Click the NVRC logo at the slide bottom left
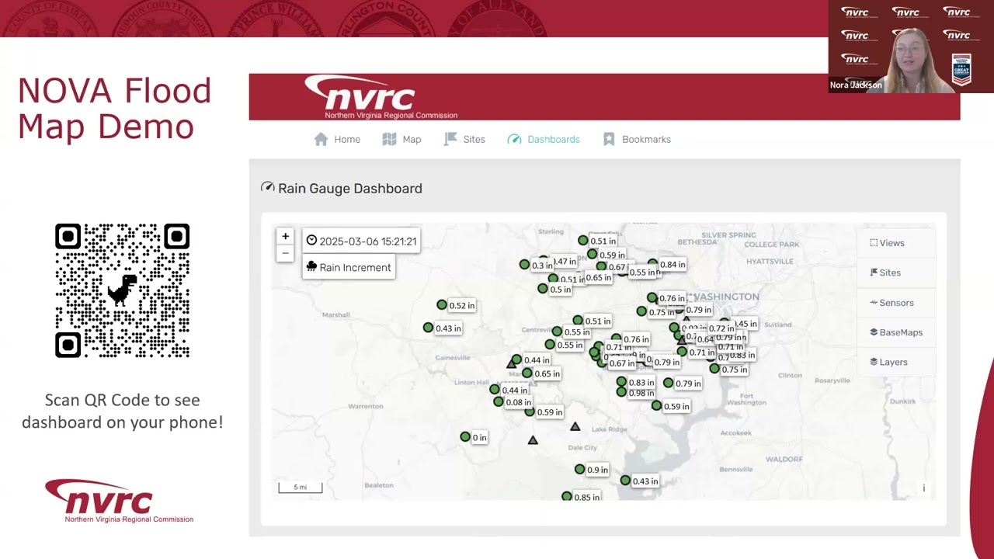The width and height of the screenshot is (994, 559). click(119, 501)
